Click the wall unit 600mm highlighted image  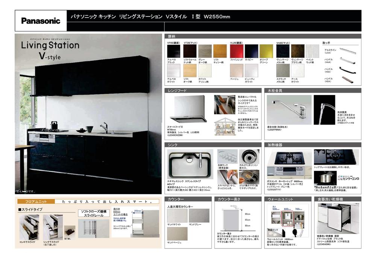tap(288, 219)
